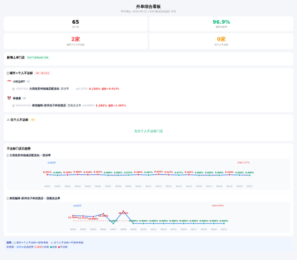Click the orange 0家 summary value
Image resolution: width=297 pixels, height=260 pixels.
(x=222, y=39)
